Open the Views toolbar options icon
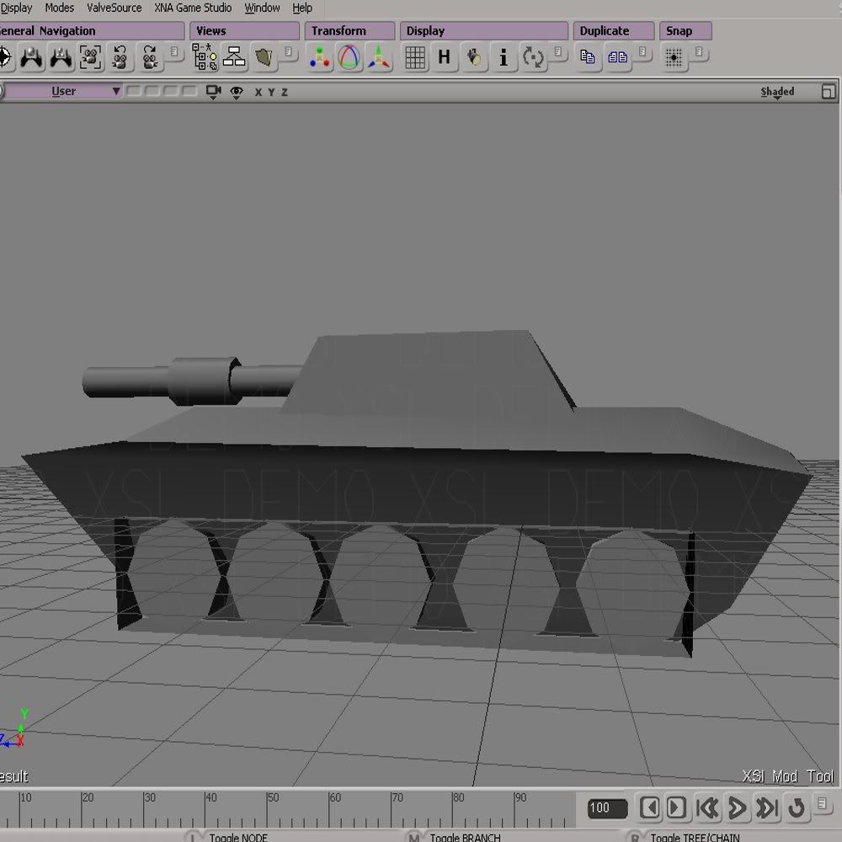The width and height of the screenshot is (842, 842). tap(288, 52)
